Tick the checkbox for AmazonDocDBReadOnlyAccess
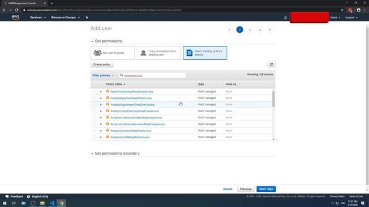 94,137
